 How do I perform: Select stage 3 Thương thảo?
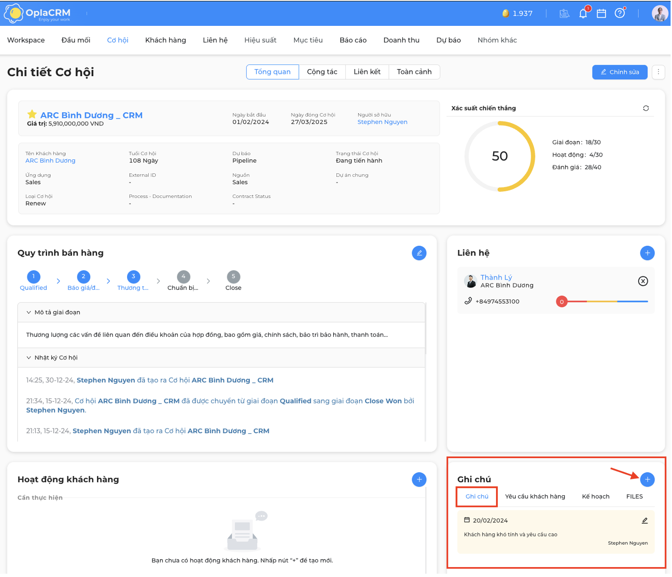coord(133,281)
